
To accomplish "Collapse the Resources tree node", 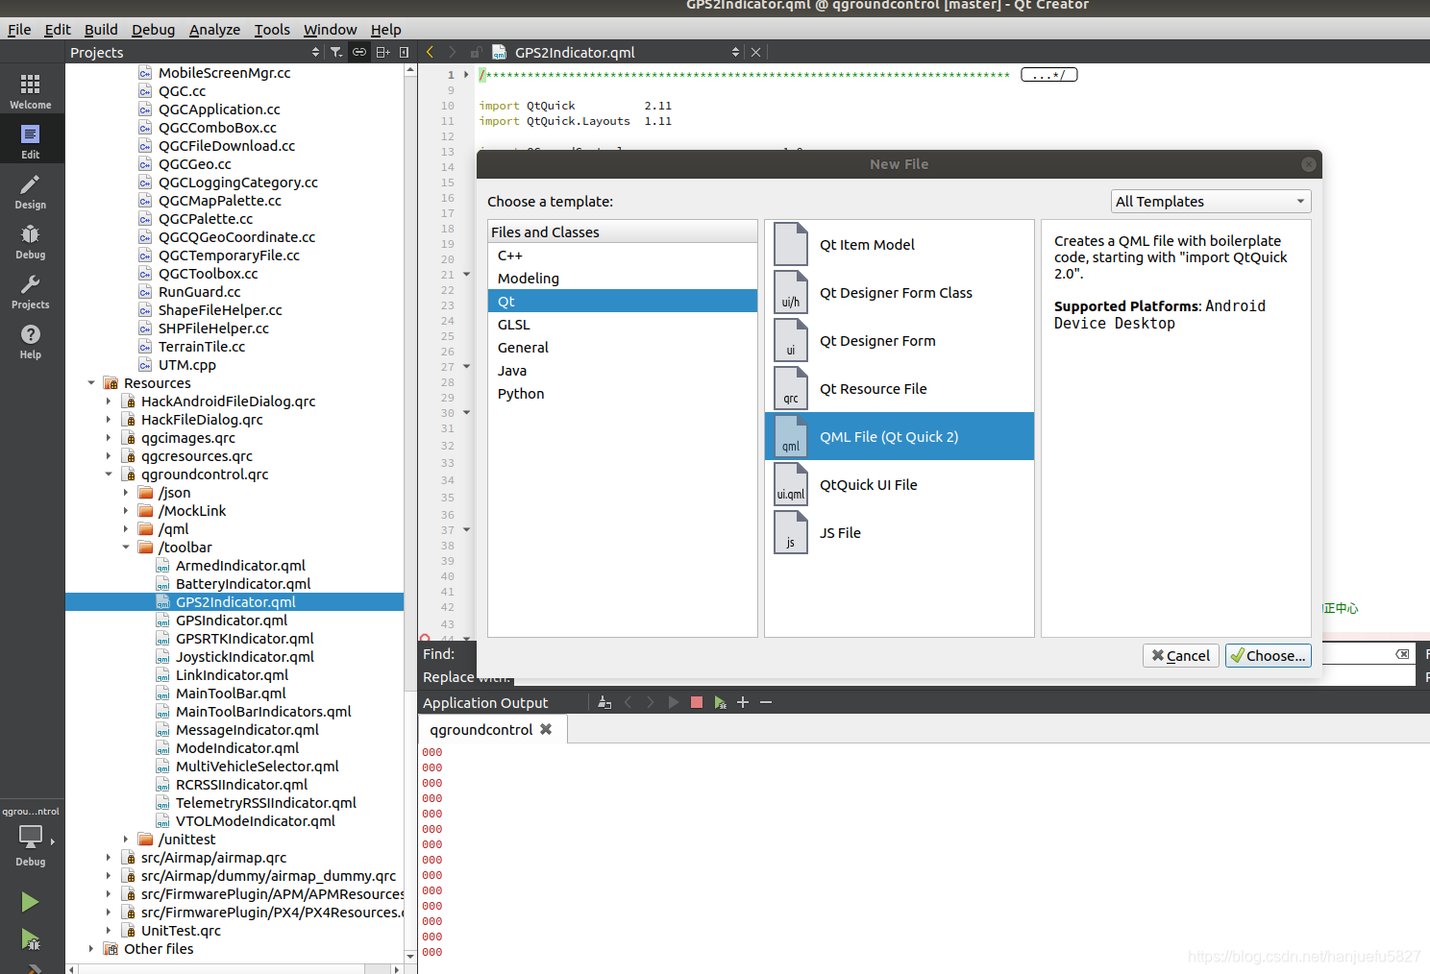I will pos(91,383).
